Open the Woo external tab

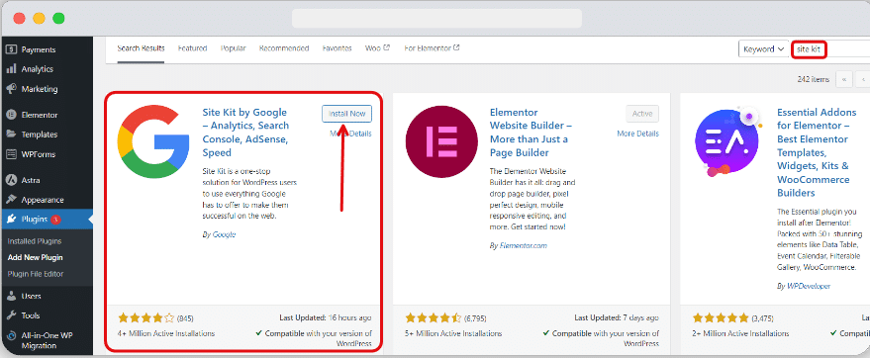pyautogui.click(x=377, y=48)
